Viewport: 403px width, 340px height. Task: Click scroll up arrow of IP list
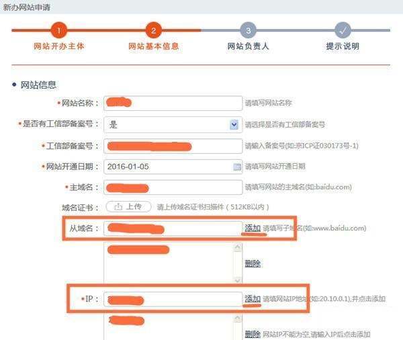tap(238, 318)
